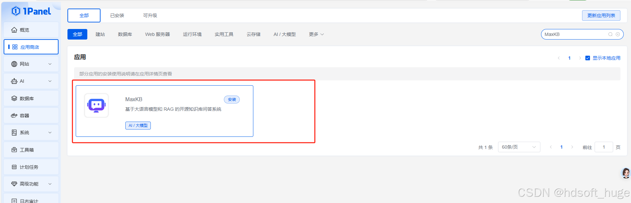Open 计划任务 in the sidebar
The height and width of the screenshot is (203, 631).
point(31,167)
